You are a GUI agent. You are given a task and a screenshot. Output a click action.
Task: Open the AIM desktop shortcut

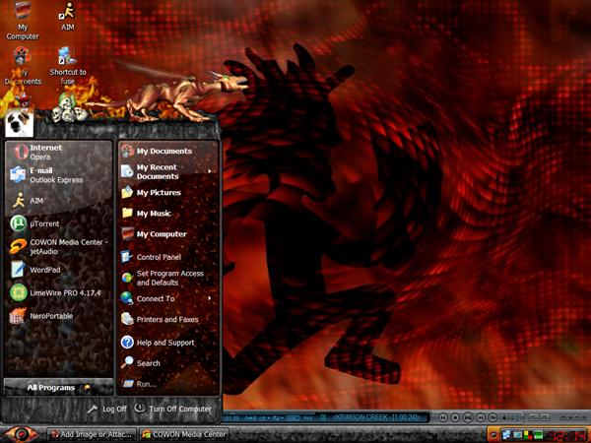click(67, 16)
